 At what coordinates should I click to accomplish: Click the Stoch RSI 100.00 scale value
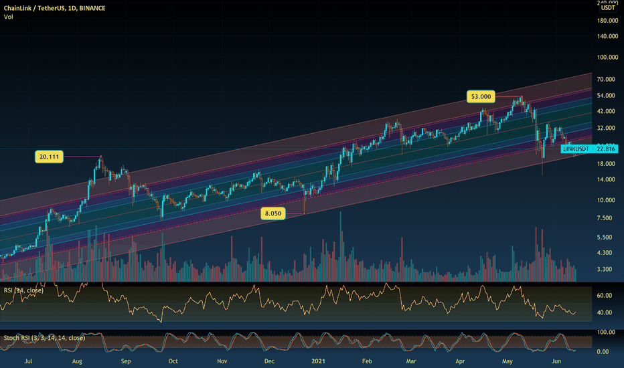pos(606,332)
